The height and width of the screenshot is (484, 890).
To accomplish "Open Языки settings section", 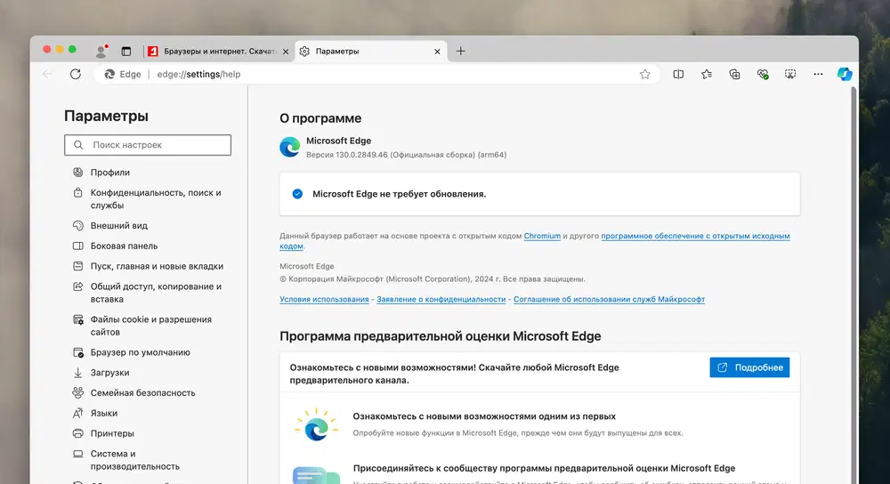I will click(x=104, y=413).
